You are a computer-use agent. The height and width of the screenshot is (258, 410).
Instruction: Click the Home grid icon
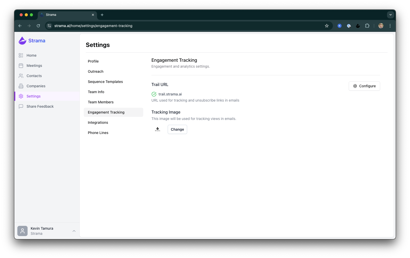21,55
